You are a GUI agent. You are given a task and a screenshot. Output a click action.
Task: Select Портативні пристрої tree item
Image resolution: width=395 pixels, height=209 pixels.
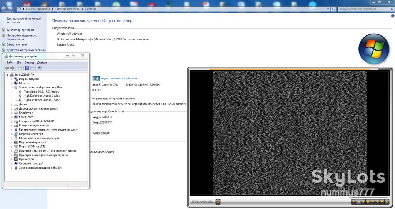coord(32,142)
